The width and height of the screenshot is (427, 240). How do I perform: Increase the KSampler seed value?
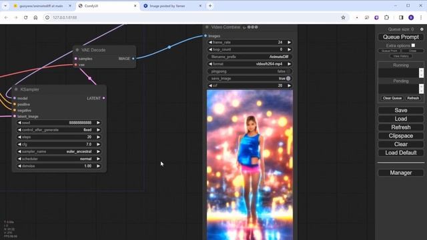point(98,123)
